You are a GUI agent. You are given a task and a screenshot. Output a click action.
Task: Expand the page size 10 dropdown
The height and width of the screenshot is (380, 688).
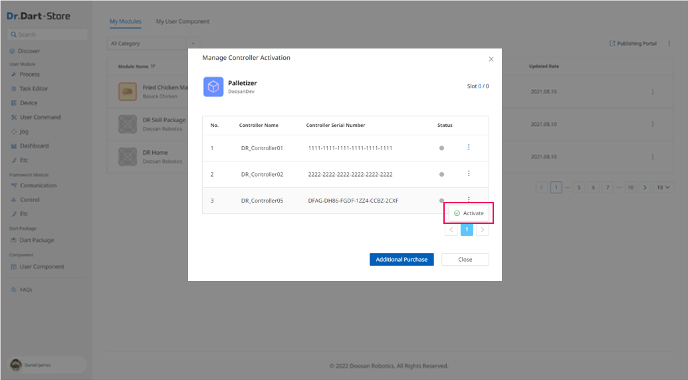click(662, 187)
